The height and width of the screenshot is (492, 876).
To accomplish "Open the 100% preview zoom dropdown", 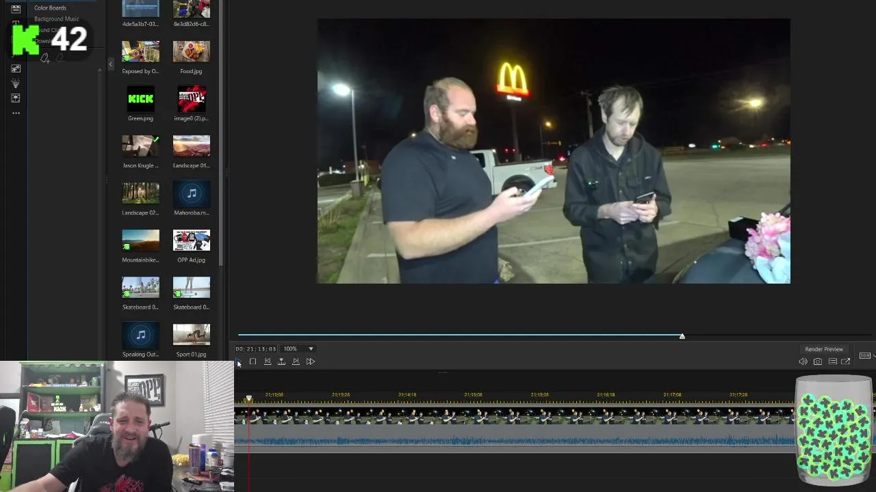I will [299, 348].
